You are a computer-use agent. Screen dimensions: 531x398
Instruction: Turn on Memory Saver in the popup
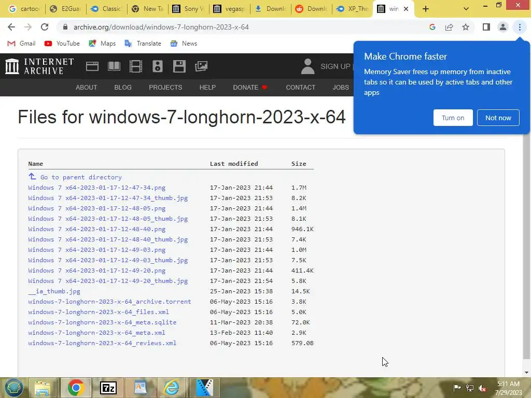coord(453,118)
